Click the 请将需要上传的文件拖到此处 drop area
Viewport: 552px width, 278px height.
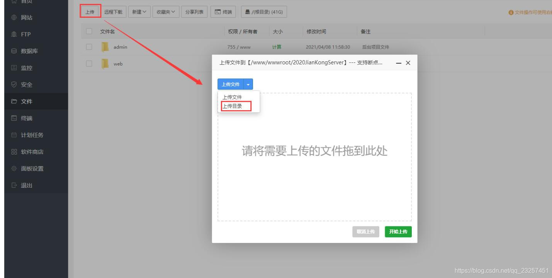pos(314,157)
